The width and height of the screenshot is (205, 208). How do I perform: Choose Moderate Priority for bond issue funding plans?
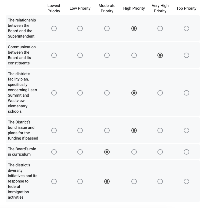point(107,130)
